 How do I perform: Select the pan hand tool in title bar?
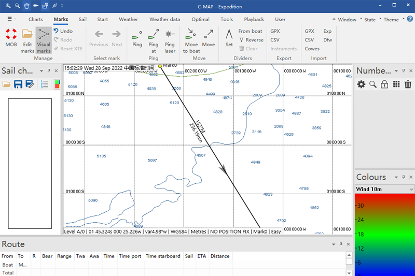(26, 6)
